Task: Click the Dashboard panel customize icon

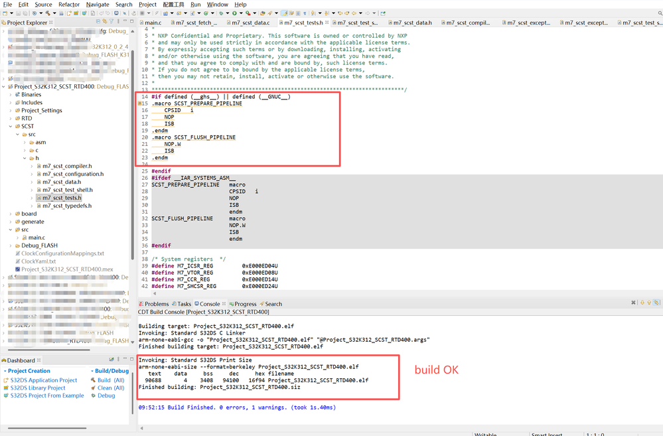Action: (x=111, y=360)
